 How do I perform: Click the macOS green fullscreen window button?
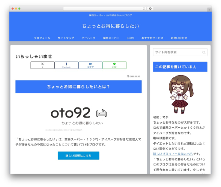[x=19, y=9]
